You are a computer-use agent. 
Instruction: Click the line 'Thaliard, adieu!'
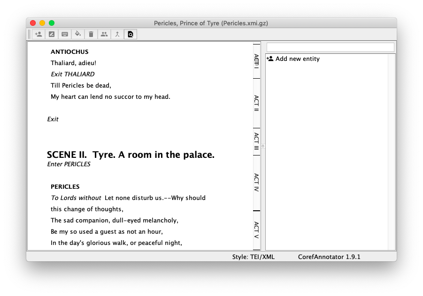click(x=73, y=63)
